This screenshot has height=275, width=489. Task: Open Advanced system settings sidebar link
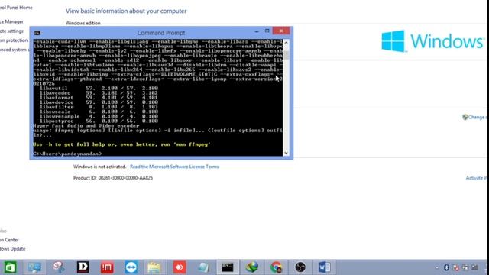click(x=15, y=50)
